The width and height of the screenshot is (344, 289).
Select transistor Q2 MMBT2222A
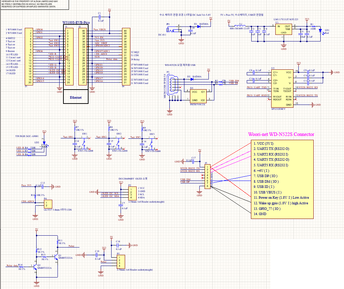pos(35,266)
